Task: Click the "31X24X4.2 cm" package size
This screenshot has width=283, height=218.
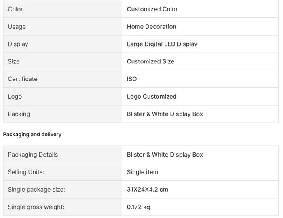Action: (147, 189)
